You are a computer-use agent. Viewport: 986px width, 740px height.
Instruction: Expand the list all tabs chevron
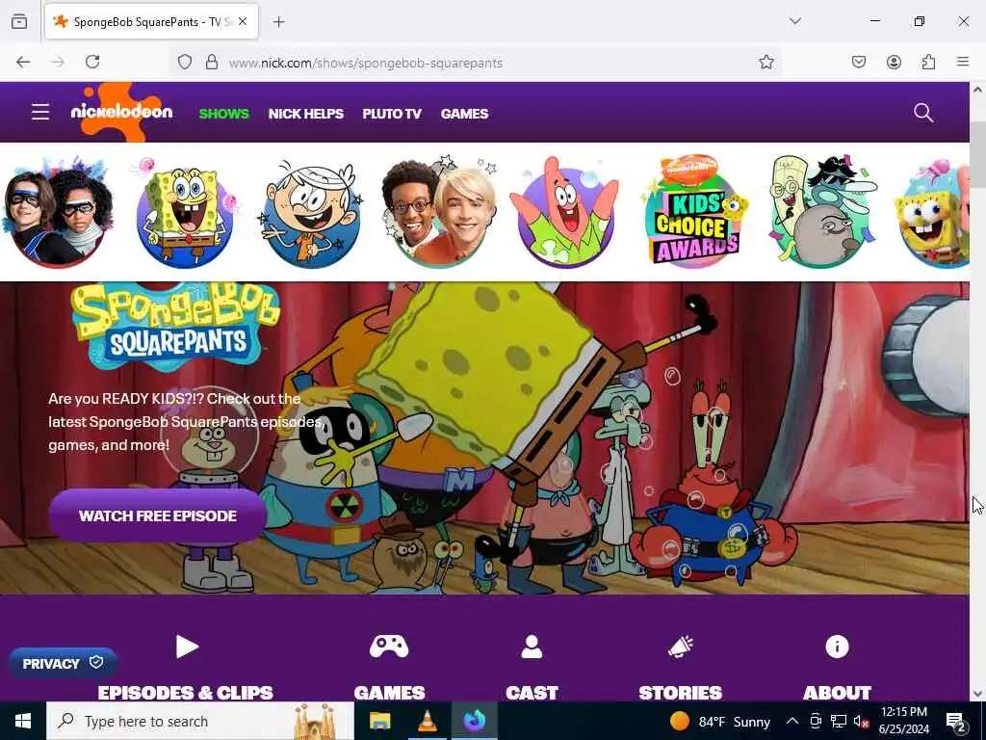[x=795, y=21]
